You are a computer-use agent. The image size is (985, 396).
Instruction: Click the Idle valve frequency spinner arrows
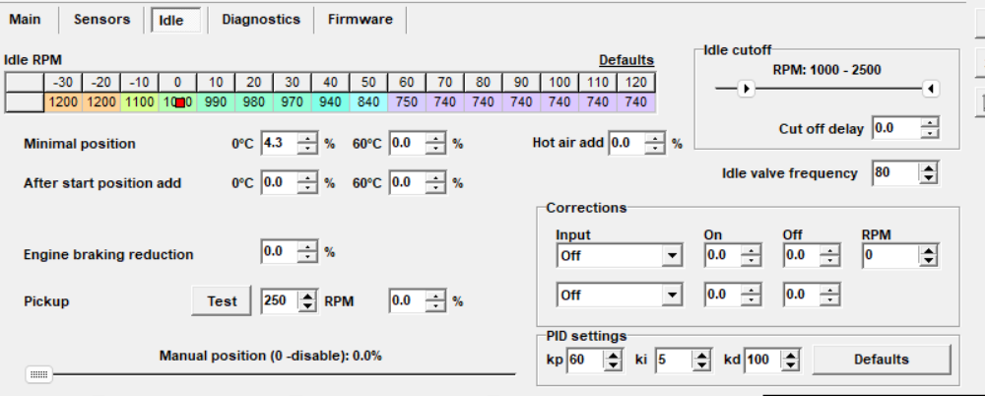point(928,173)
